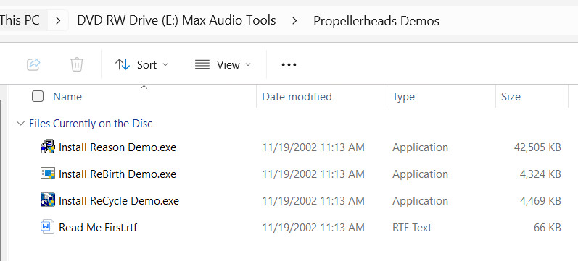Click the 42,505 KB size value
The image size is (578, 261).
click(x=537, y=147)
